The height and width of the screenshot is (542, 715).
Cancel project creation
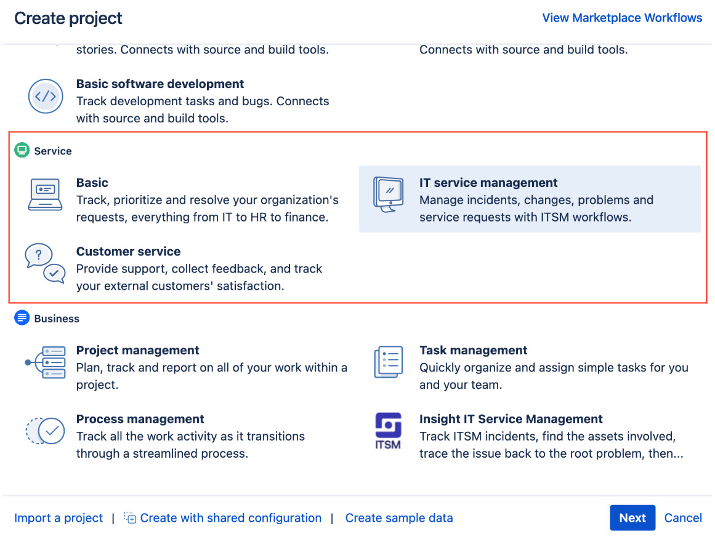click(x=683, y=518)
